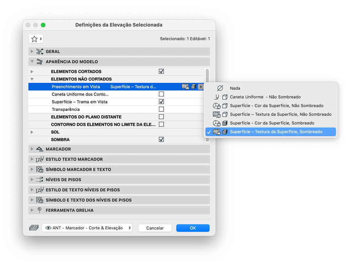Enable ELEMENTOS DO PLANO DISTANTE checkbox

161,117
